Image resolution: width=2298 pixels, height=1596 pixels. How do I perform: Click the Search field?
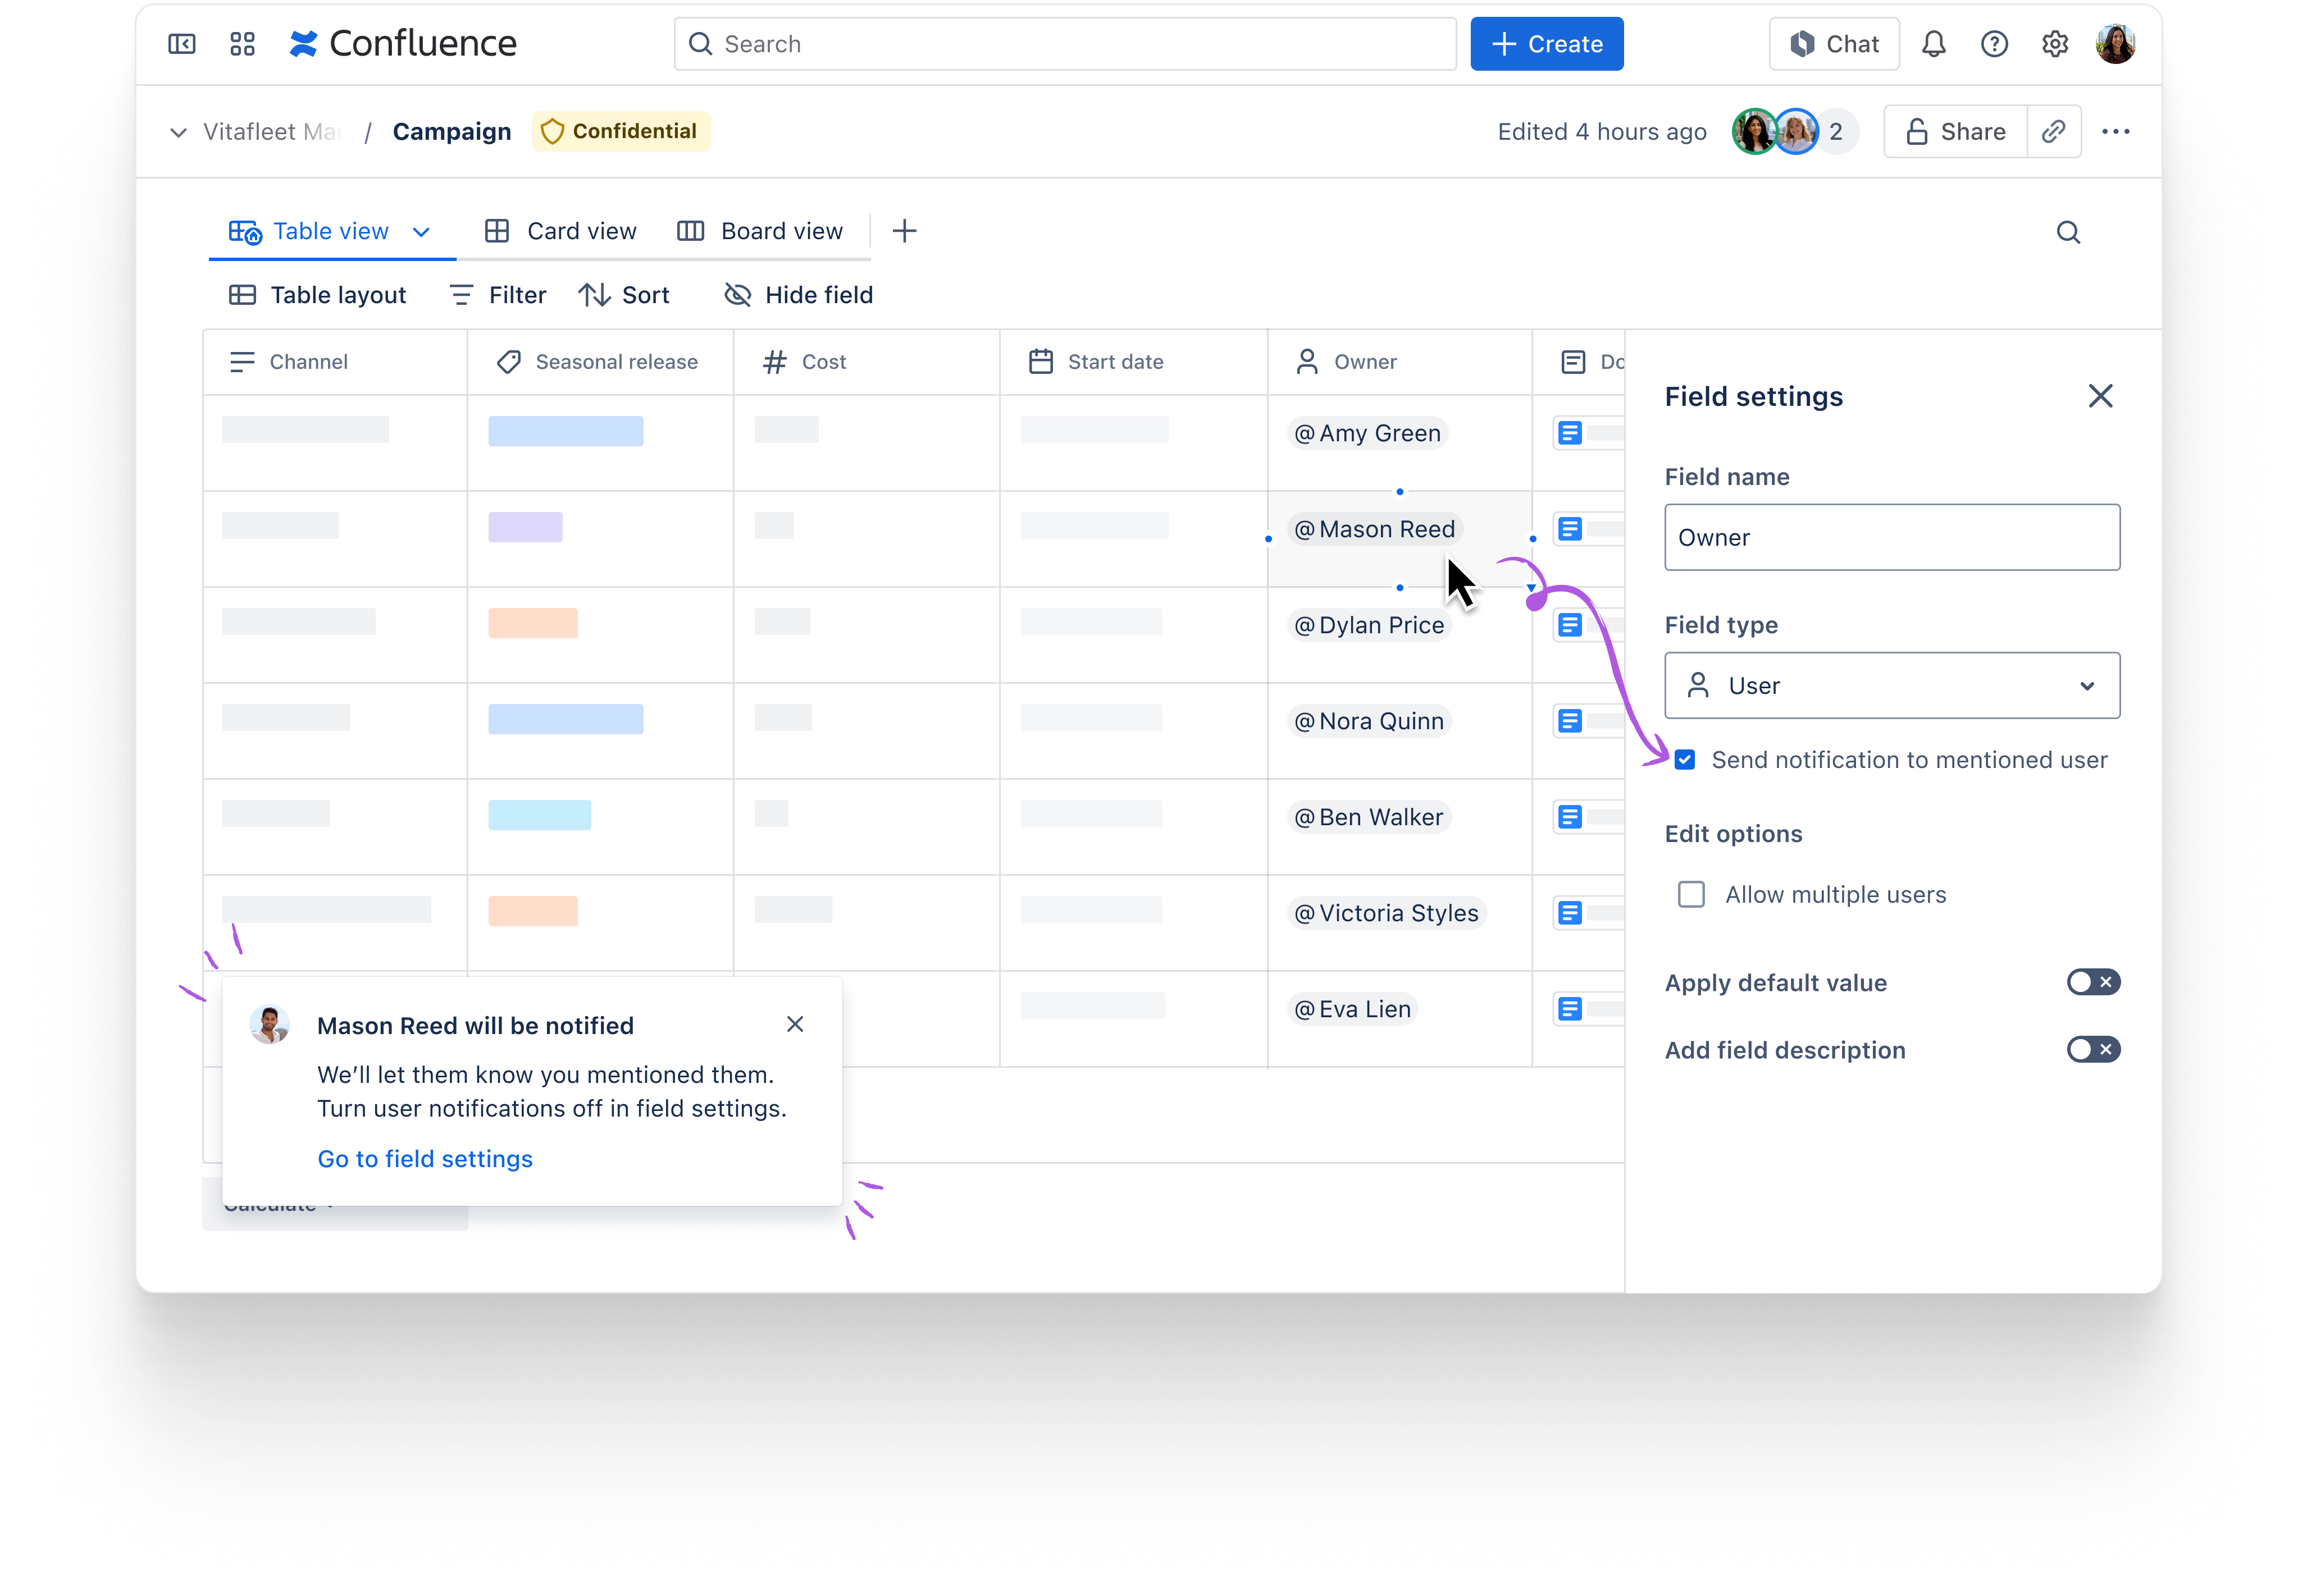point(1064,44)
